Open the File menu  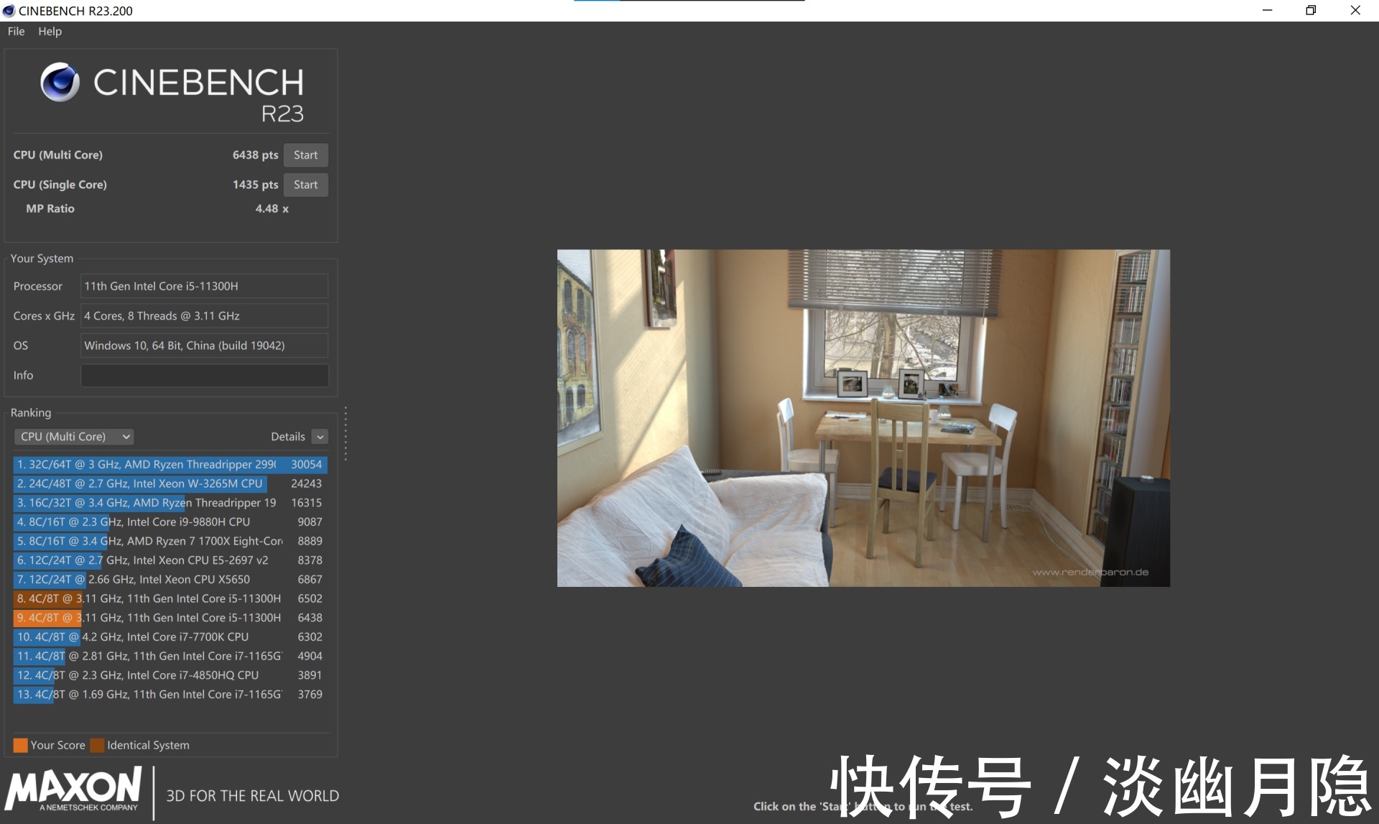coord(16,31)
